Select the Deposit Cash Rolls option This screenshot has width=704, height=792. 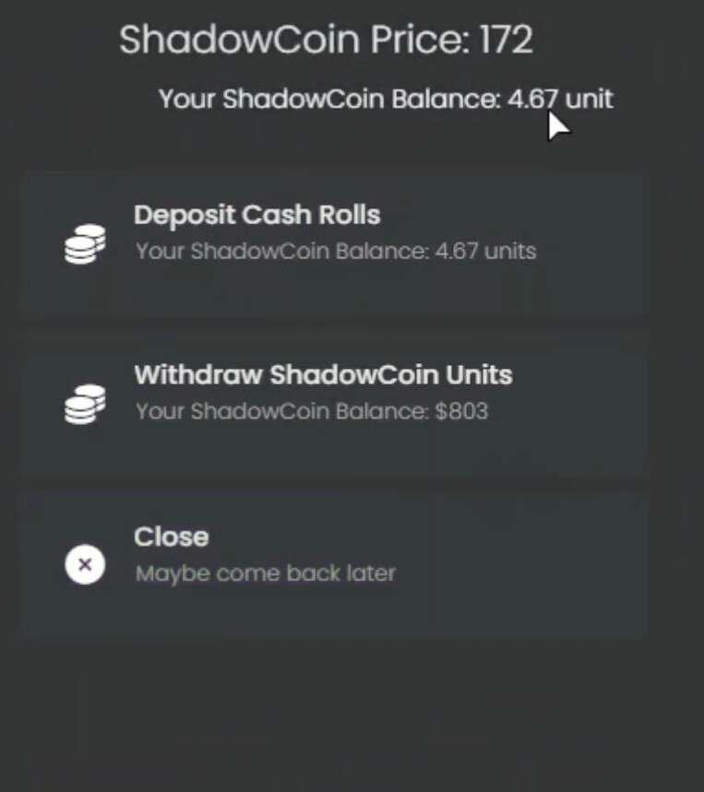[x=334, y=244]
